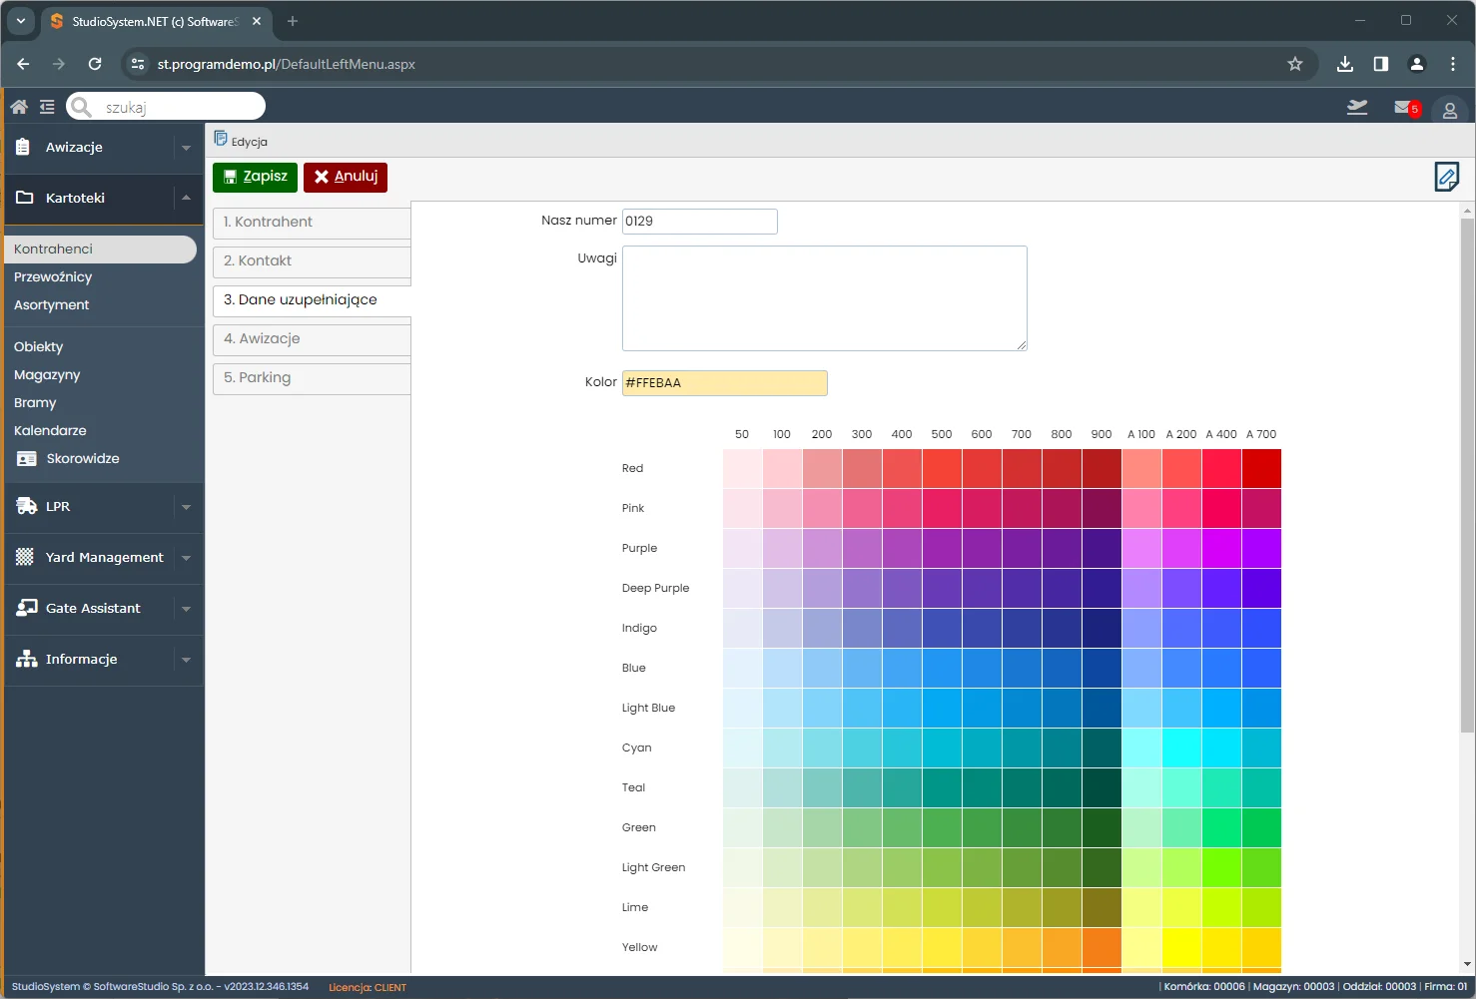The width and height of the screenshot is (1476, 999).
Task: Pick the Purple 300 color swatch
Action: 862,549
